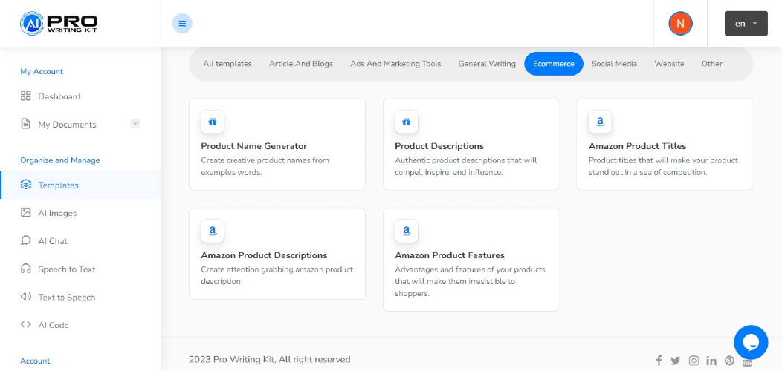The width and height of the screenshot is (782, 371).
Task: Expand My Documents submenu arrow
Action: (135, 124)
